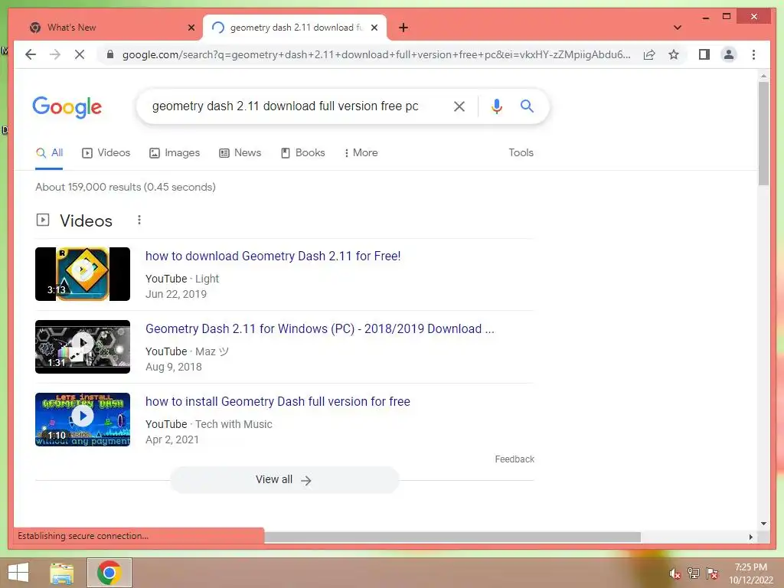784x588 pixels.
Task: Close the What's New tab
Action: tap(191, 28)
